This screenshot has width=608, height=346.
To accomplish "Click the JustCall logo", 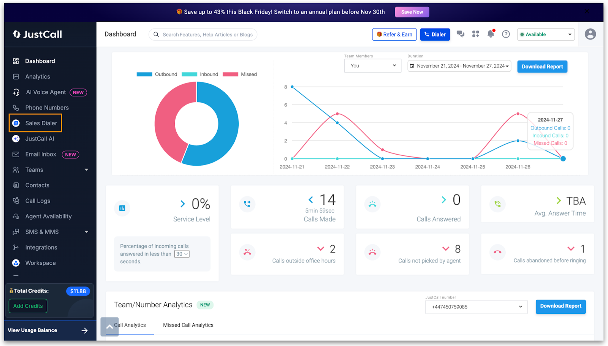I will 37,34.
